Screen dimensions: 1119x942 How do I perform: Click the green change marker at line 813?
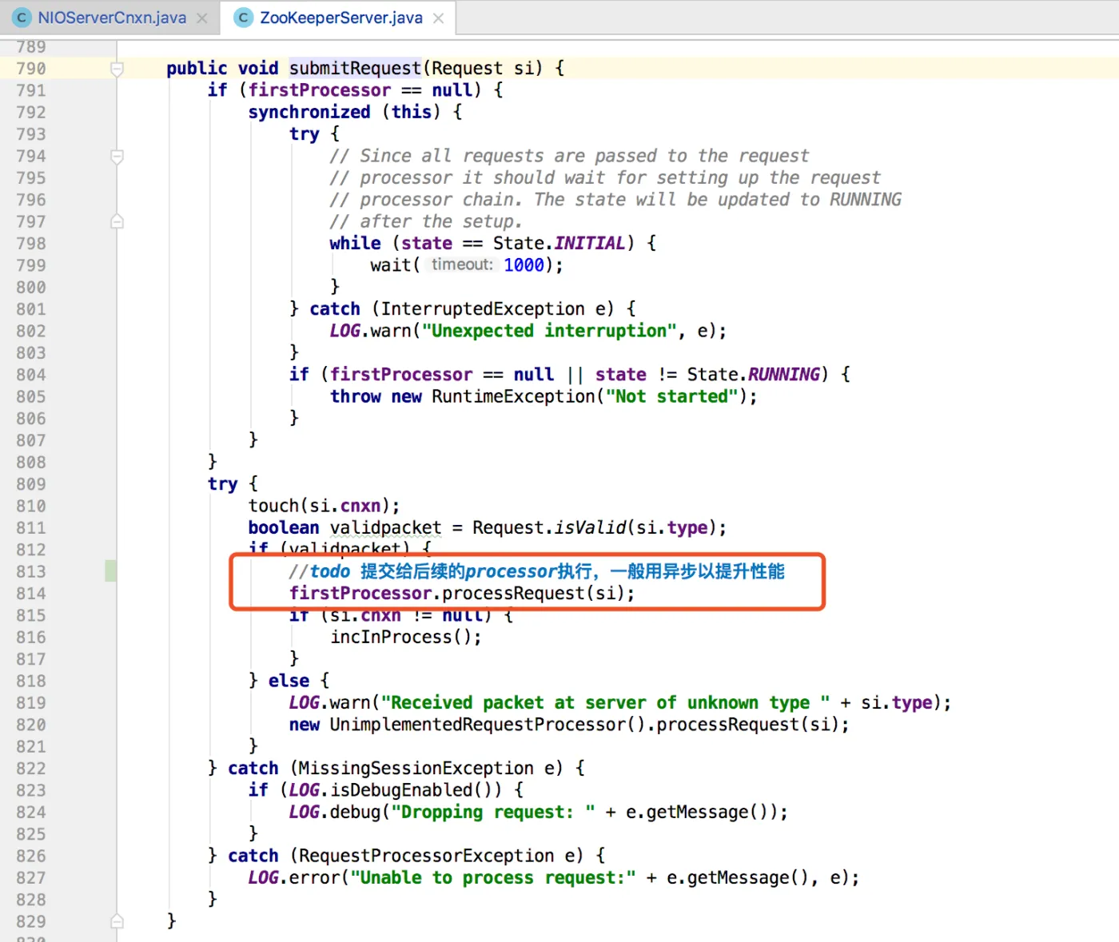pos(110,570)
